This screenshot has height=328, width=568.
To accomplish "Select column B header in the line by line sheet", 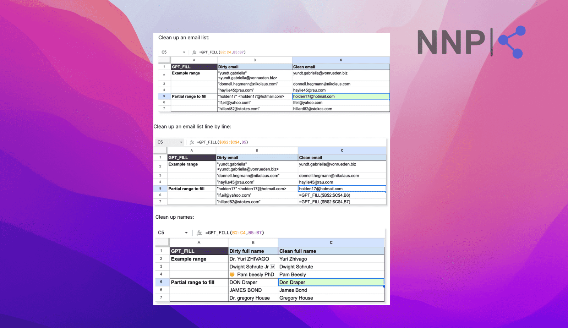I will click(x=257, y=151).
